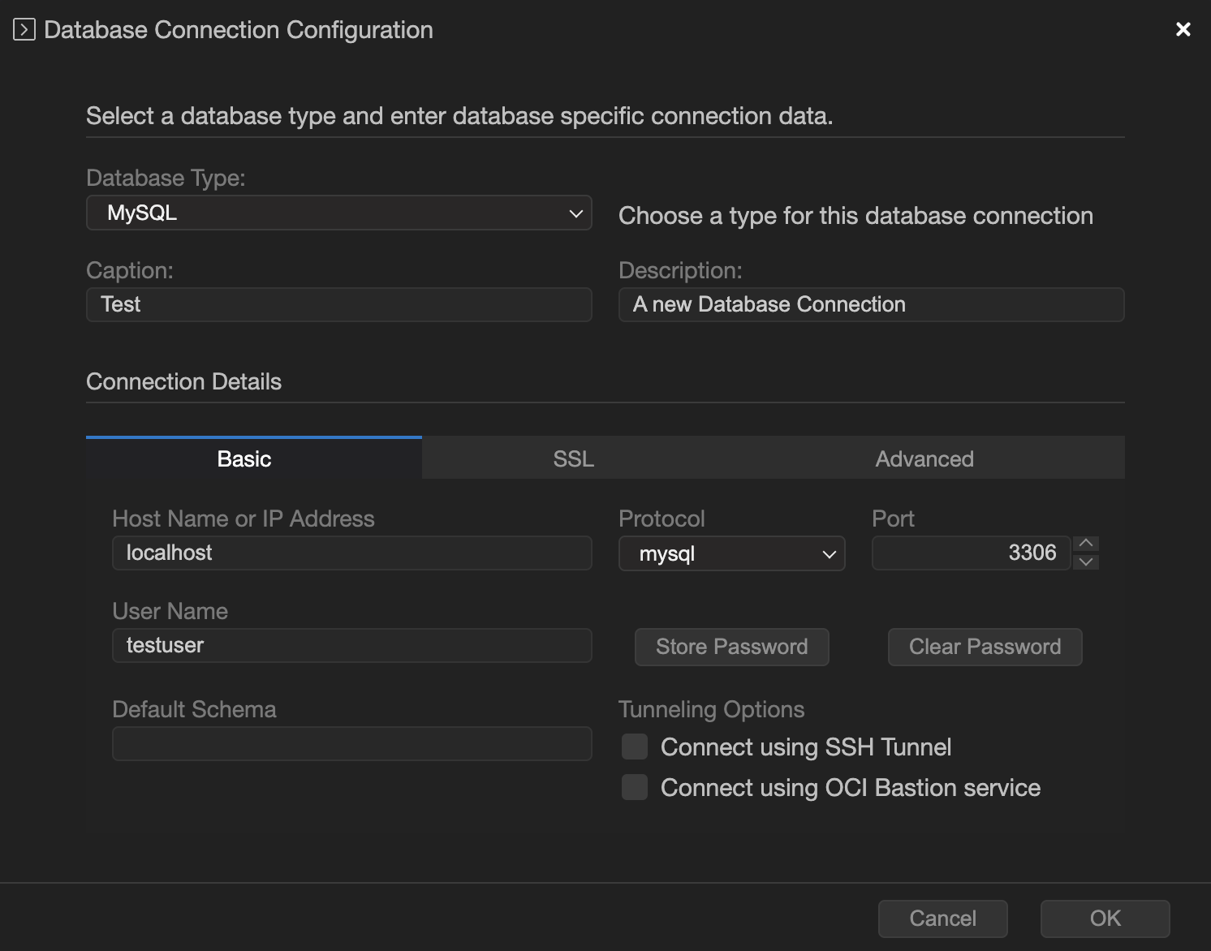This screenshot has height=951, width=1211.
Task: Click the Protocol dropdown chevron
Action: [x=829, y=553]
